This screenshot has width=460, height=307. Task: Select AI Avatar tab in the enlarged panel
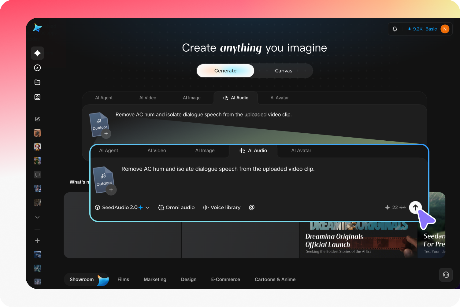[301, 150]
